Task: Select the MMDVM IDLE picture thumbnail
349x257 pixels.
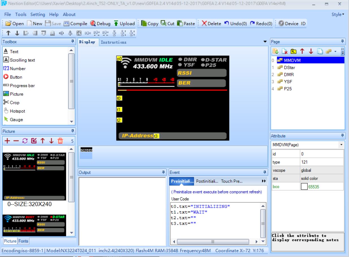Action: coord(34,177)
